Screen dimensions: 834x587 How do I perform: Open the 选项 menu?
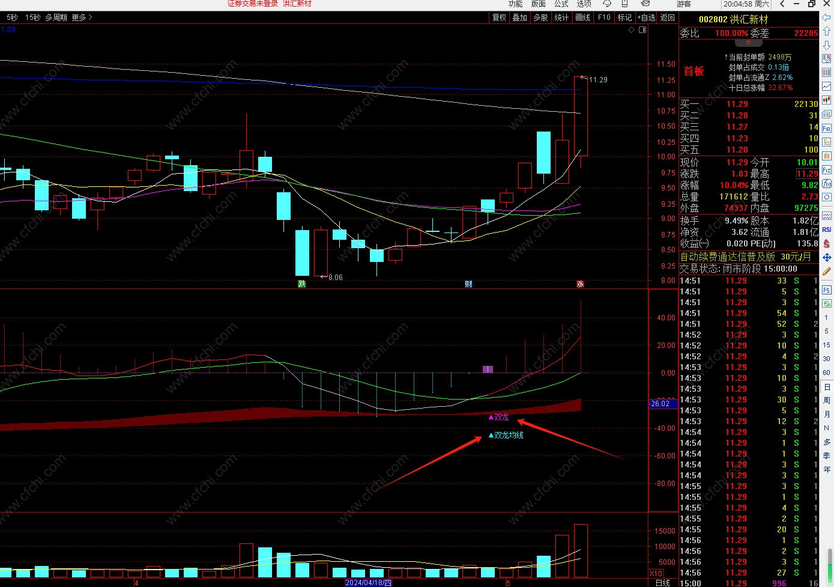pyautogui.click(x=584, y=4)
